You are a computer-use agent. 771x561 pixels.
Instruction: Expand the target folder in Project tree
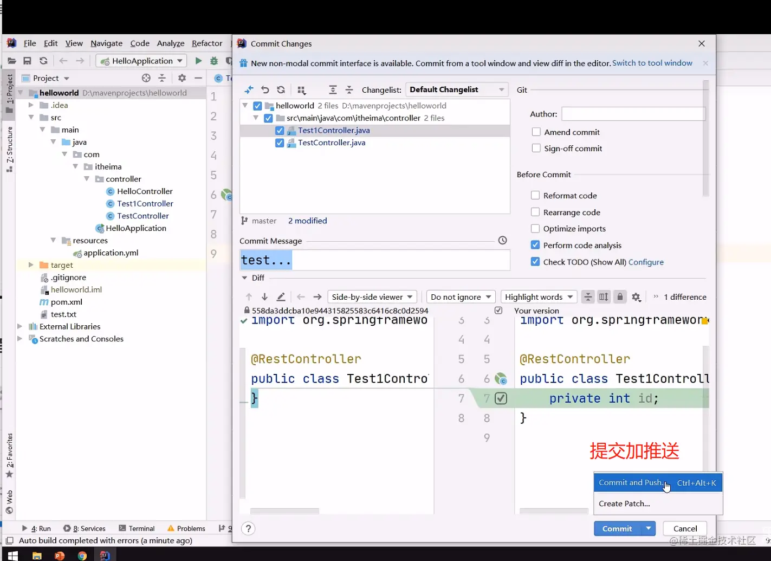pos(31,265)
